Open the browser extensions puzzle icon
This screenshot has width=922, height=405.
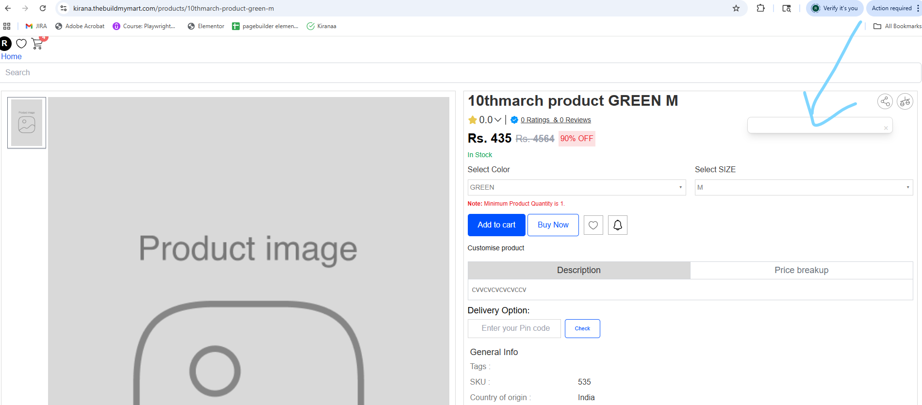click(x=760, y=8)
